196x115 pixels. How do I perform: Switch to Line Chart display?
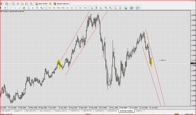coord(101,8)
